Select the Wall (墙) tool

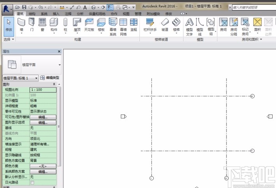pyautogui.click(x=21, y=24)
